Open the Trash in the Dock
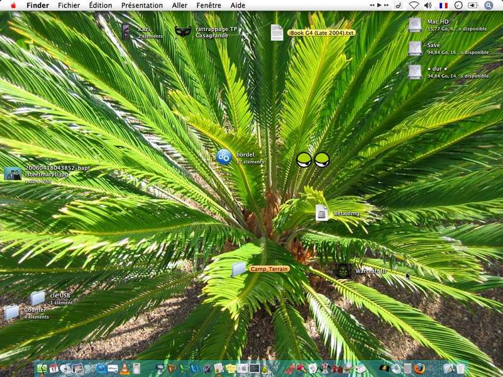 [461, 369]
